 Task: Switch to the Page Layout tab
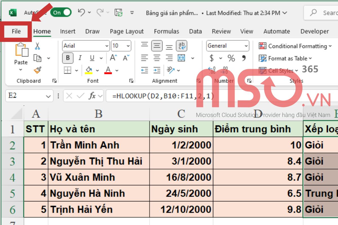click(127, 31)
